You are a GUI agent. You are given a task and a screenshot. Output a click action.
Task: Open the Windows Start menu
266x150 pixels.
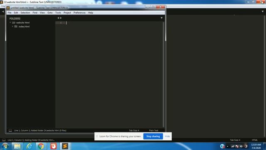click(x=5, y=146)
